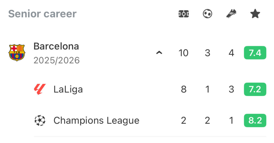This screenshot has height=143, width=274.
Task: Open the LaLiga competition row
Action: (x=68, y=89)
